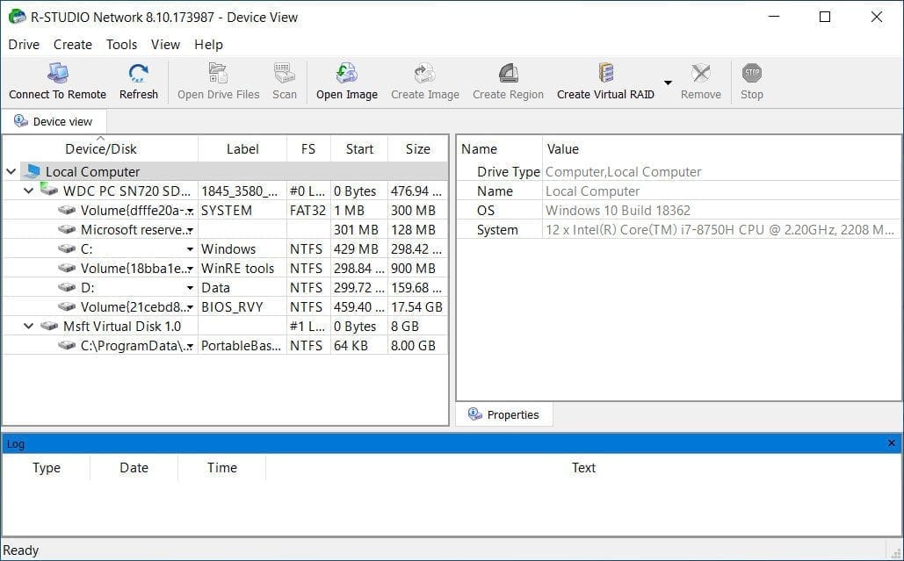
Task: Collapse the WDC PC SN720 drive node
Action: click(28, 191)
